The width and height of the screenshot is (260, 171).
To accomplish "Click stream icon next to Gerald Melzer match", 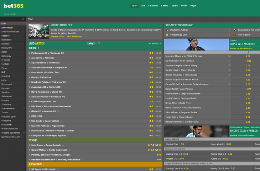I will [69, 150].
